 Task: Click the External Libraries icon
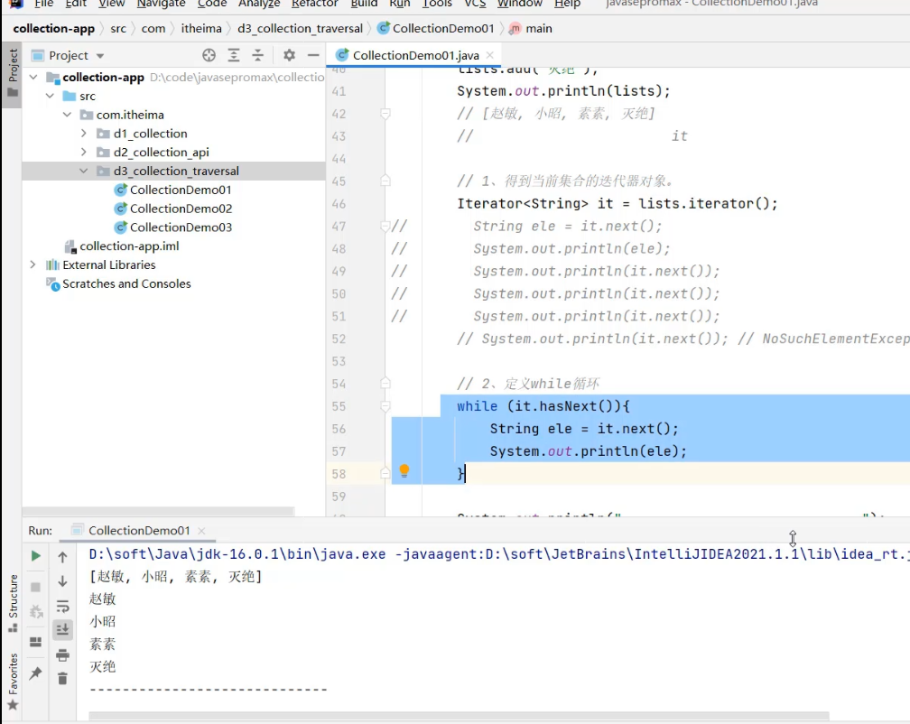pyautogui.click(x=52, y=265)
